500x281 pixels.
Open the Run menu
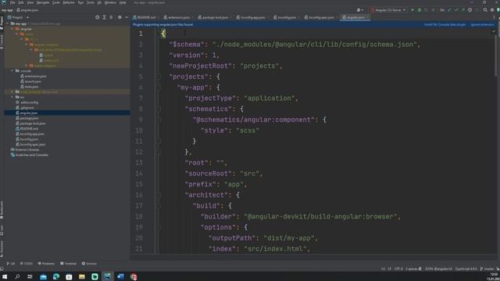click(x=80, y=2)
